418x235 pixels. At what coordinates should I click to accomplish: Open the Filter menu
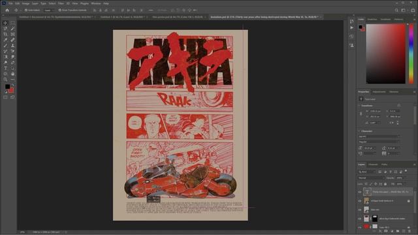tap(61, 3)
